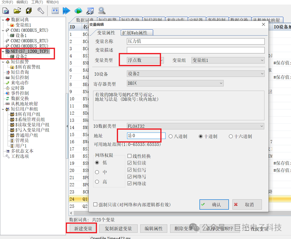
Task: Select NET (S7_1200_TCP) node
Action: (x=29, y=51)
